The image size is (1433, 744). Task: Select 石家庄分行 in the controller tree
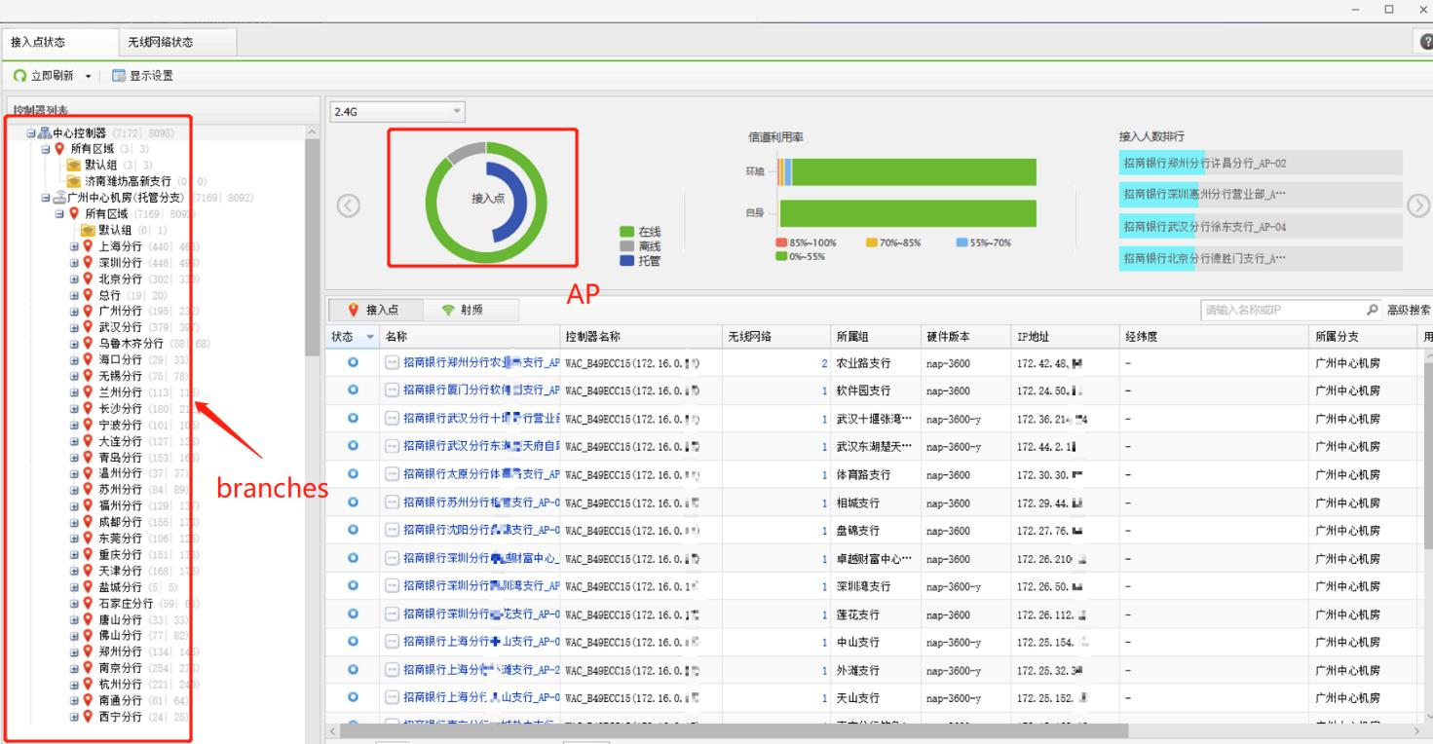coord(126,604)
